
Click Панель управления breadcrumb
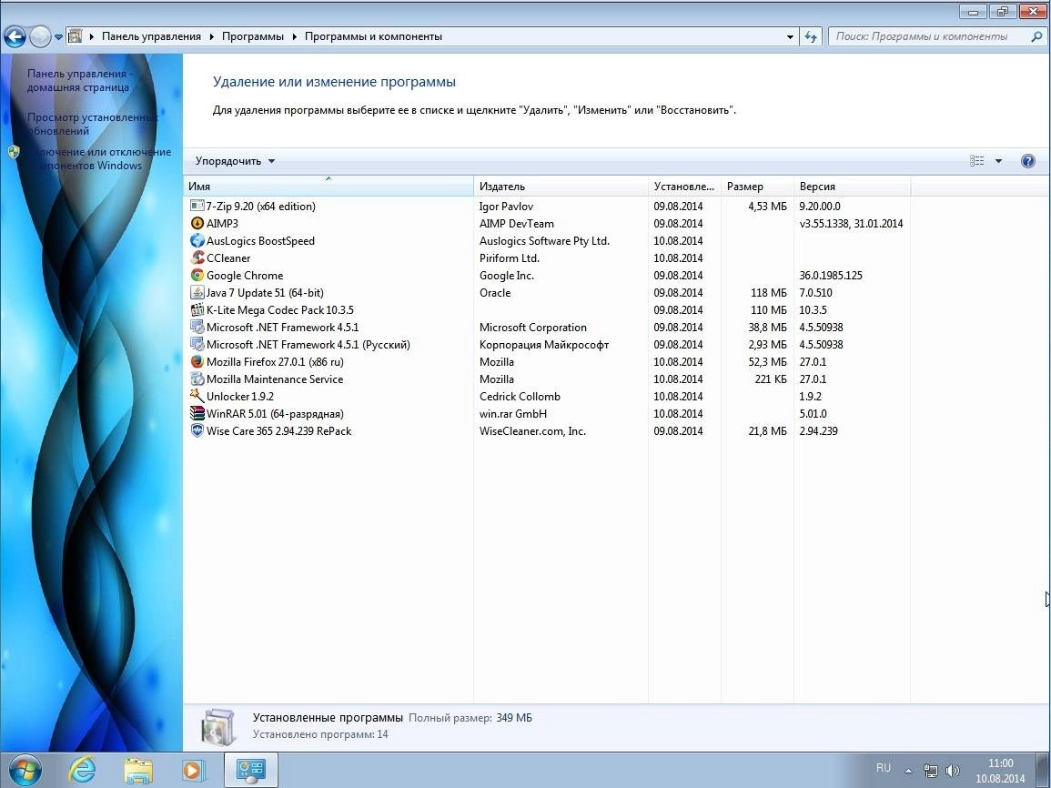[151, 37]
